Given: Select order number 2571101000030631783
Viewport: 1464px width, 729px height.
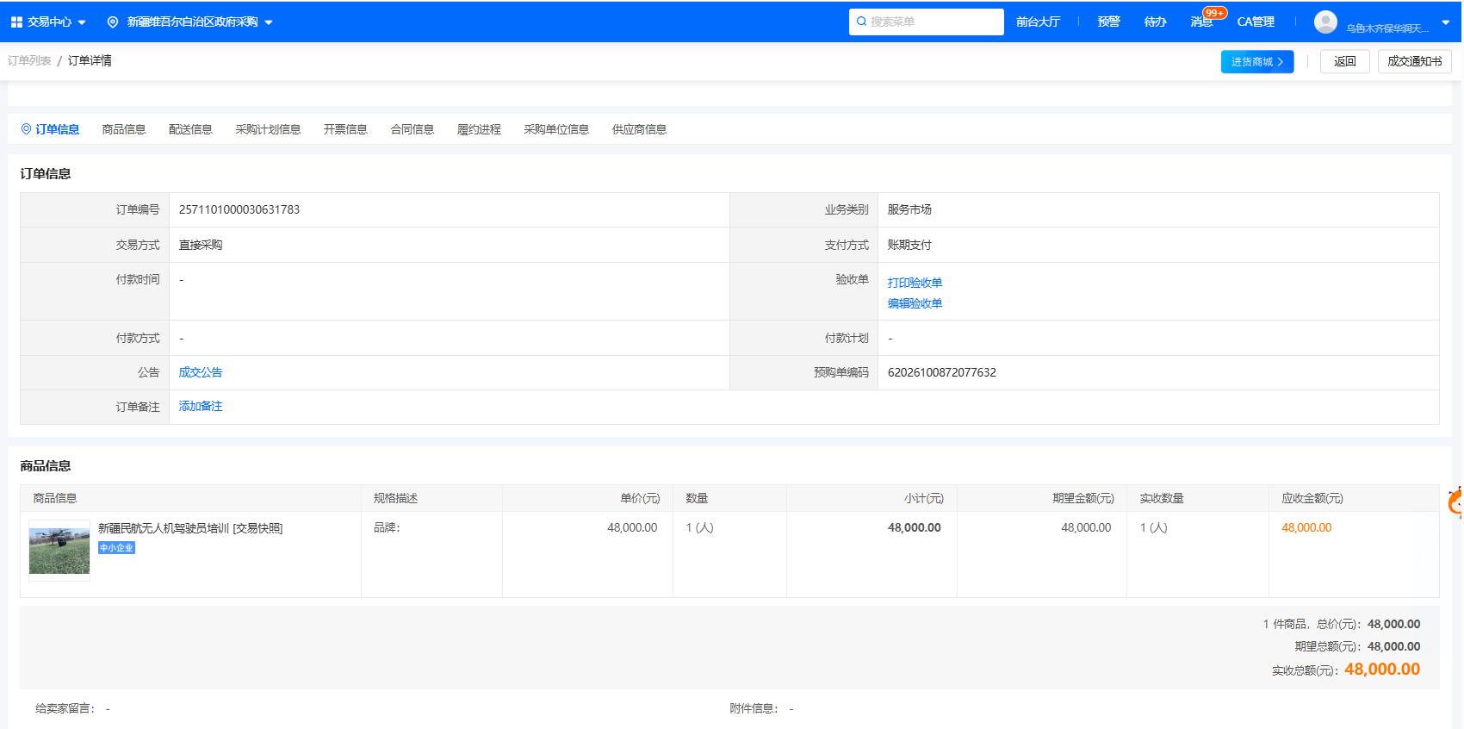Looking at the screenshot, I should (239, 209).
